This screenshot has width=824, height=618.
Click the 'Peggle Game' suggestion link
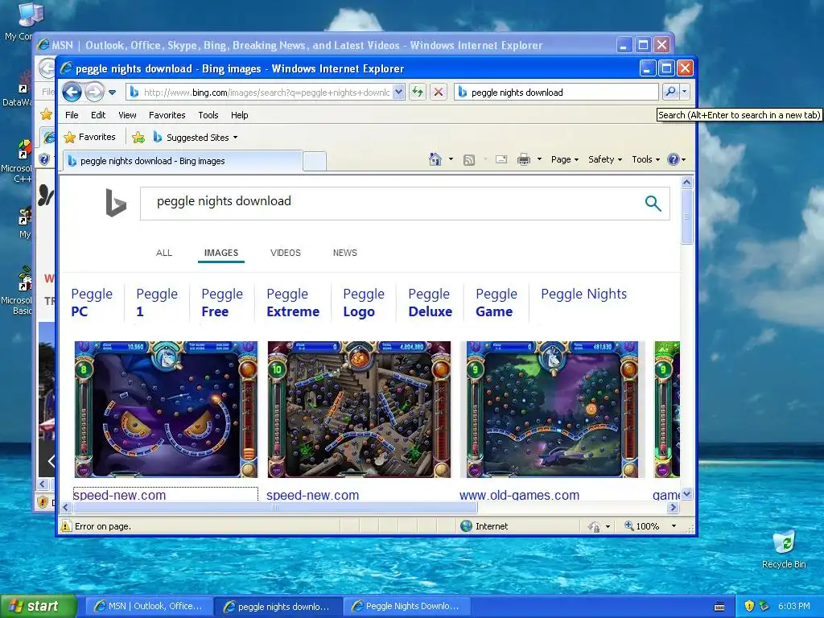[496, 303]
